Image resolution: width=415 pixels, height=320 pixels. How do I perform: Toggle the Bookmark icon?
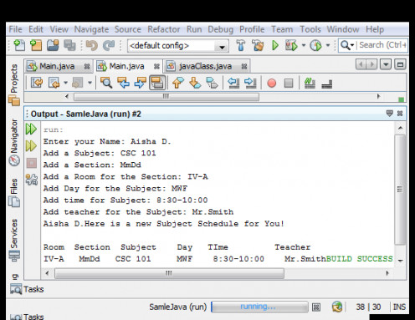[x=212, y=83]
